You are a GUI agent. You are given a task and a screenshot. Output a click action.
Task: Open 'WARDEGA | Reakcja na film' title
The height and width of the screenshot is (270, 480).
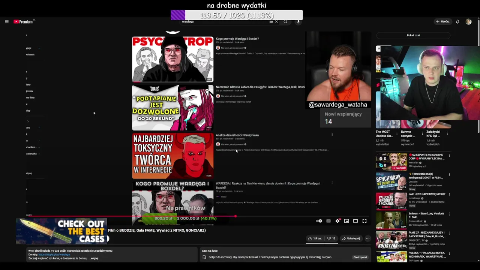(x=268, y=185)
